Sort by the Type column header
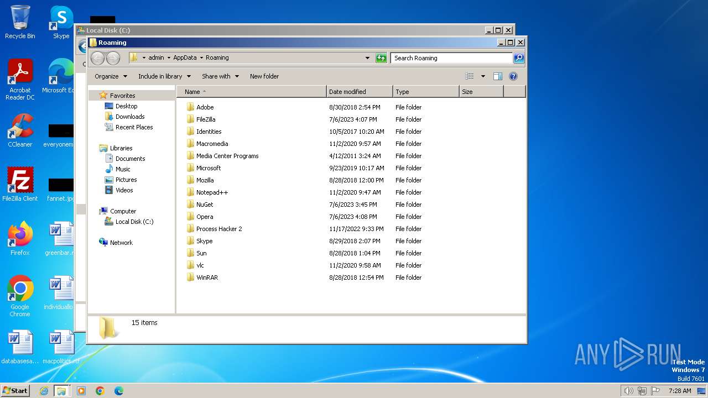The image size is (708, 398). coord(426,92)
